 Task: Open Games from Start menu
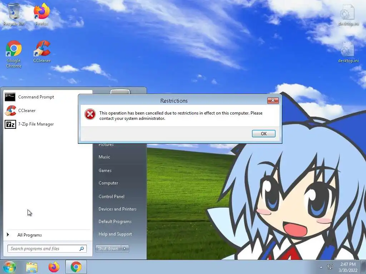(105, 171)
